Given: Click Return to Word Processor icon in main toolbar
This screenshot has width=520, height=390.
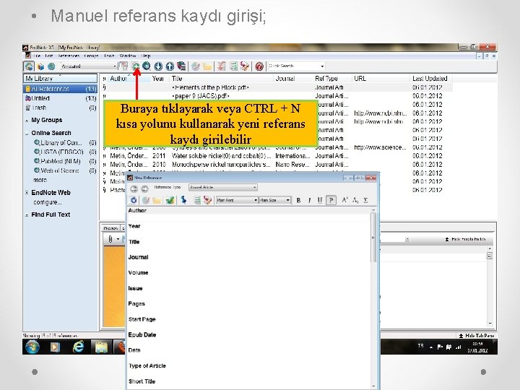Looking at the screenshot, I should pos(245,66).
